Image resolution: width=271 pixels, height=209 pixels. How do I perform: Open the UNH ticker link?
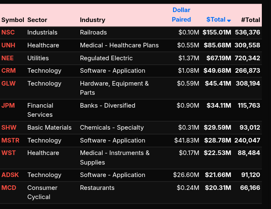(9, 45)
